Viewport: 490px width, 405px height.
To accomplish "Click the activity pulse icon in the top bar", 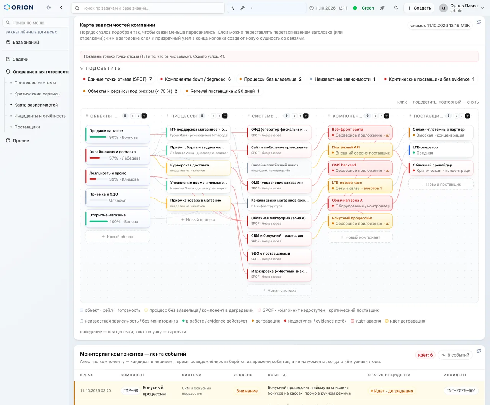I will coord(233,8).
